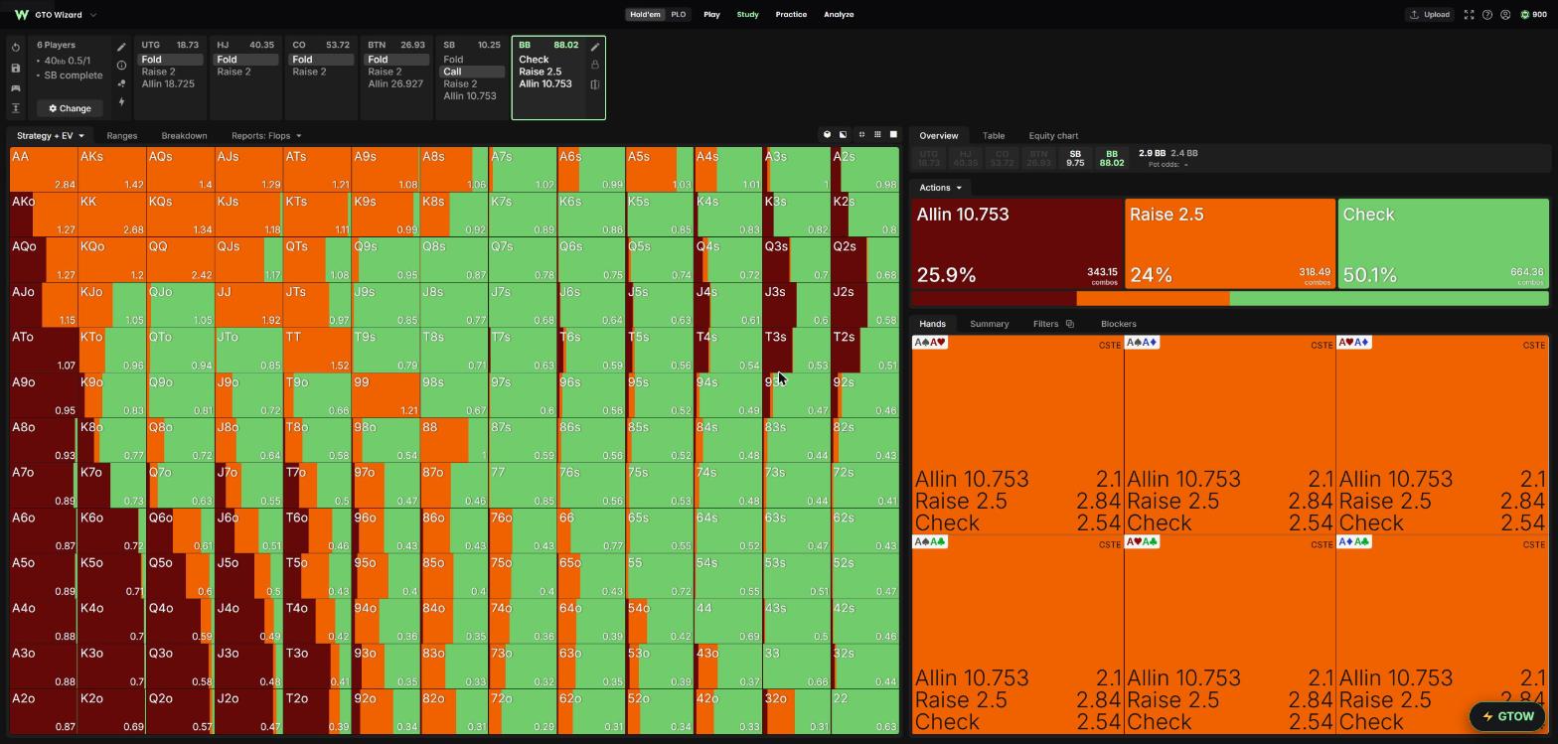Open the Analyze section
1558x744 pixels.
pos(839,15)
